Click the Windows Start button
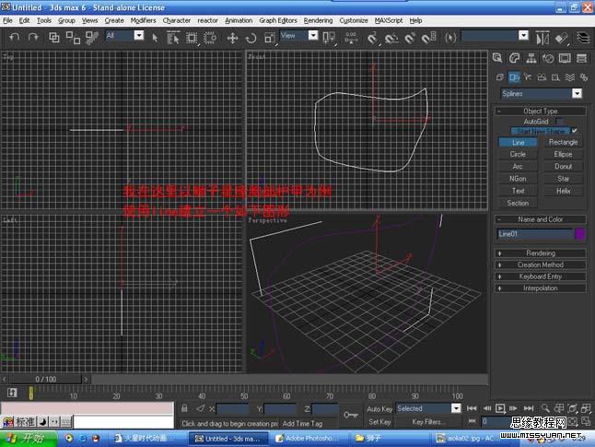Viewport: 595px width, 447px height. coord(28,439)
